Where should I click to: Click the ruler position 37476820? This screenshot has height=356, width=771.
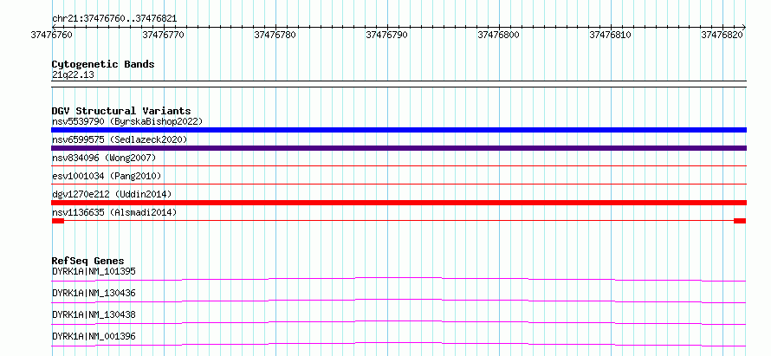tap(722, 35)
